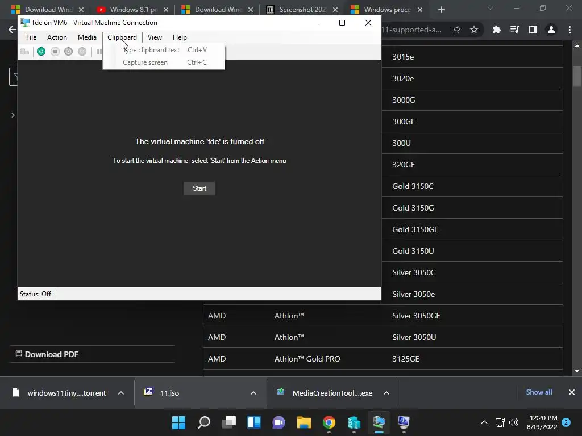Open Hyper-V Manager taskbar icon
582x436 pixels.
[354, 422]
